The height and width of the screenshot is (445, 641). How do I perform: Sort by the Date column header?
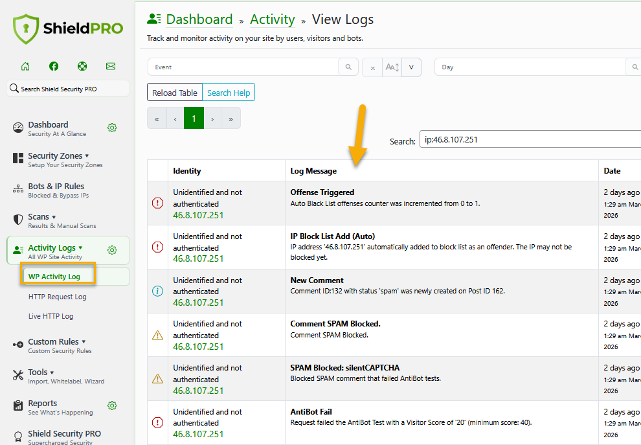point(620,170)
